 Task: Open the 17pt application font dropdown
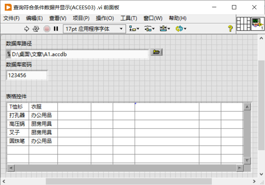click(x=94, y=29)
